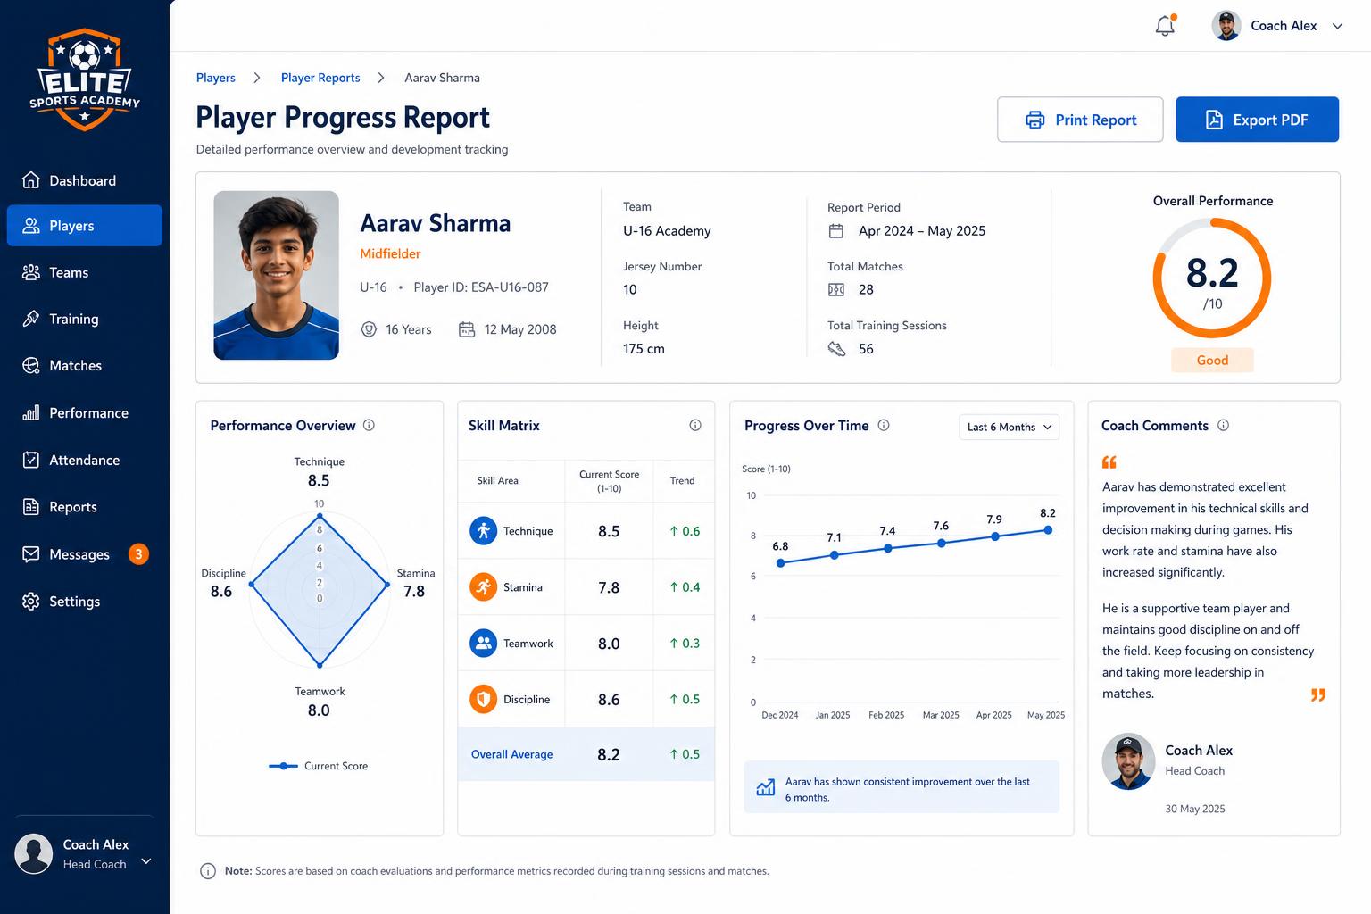Click the Reports document icon in sidebar

(x=31, y=507)
